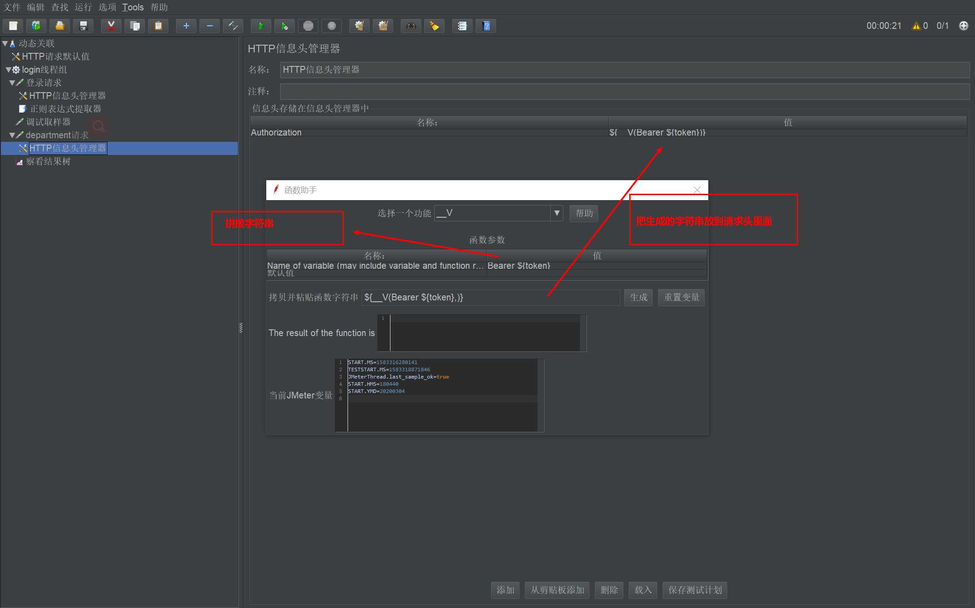This screenshot has height=608, width=975.
Task: Collapse the 动态关联 test plan node
Action: 5,43
